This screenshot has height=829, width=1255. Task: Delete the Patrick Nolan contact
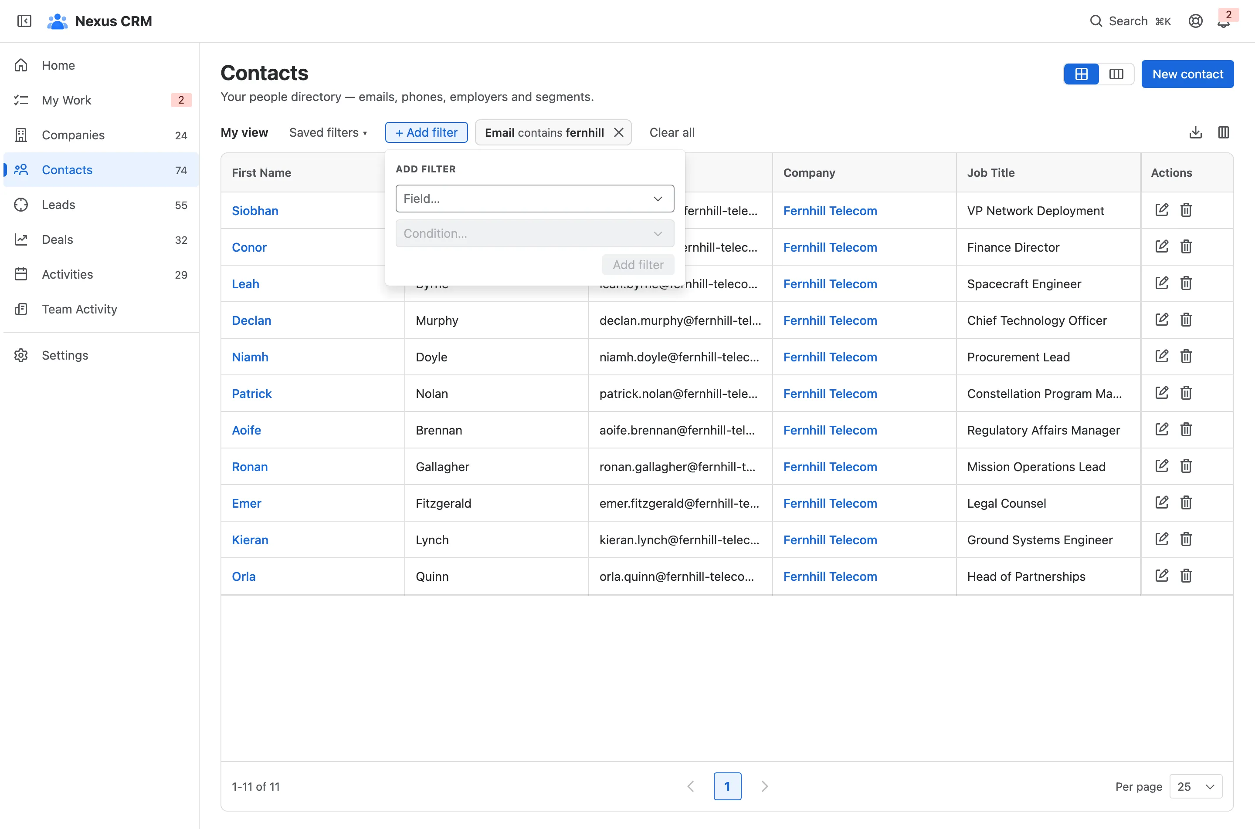coord(1186,393)
